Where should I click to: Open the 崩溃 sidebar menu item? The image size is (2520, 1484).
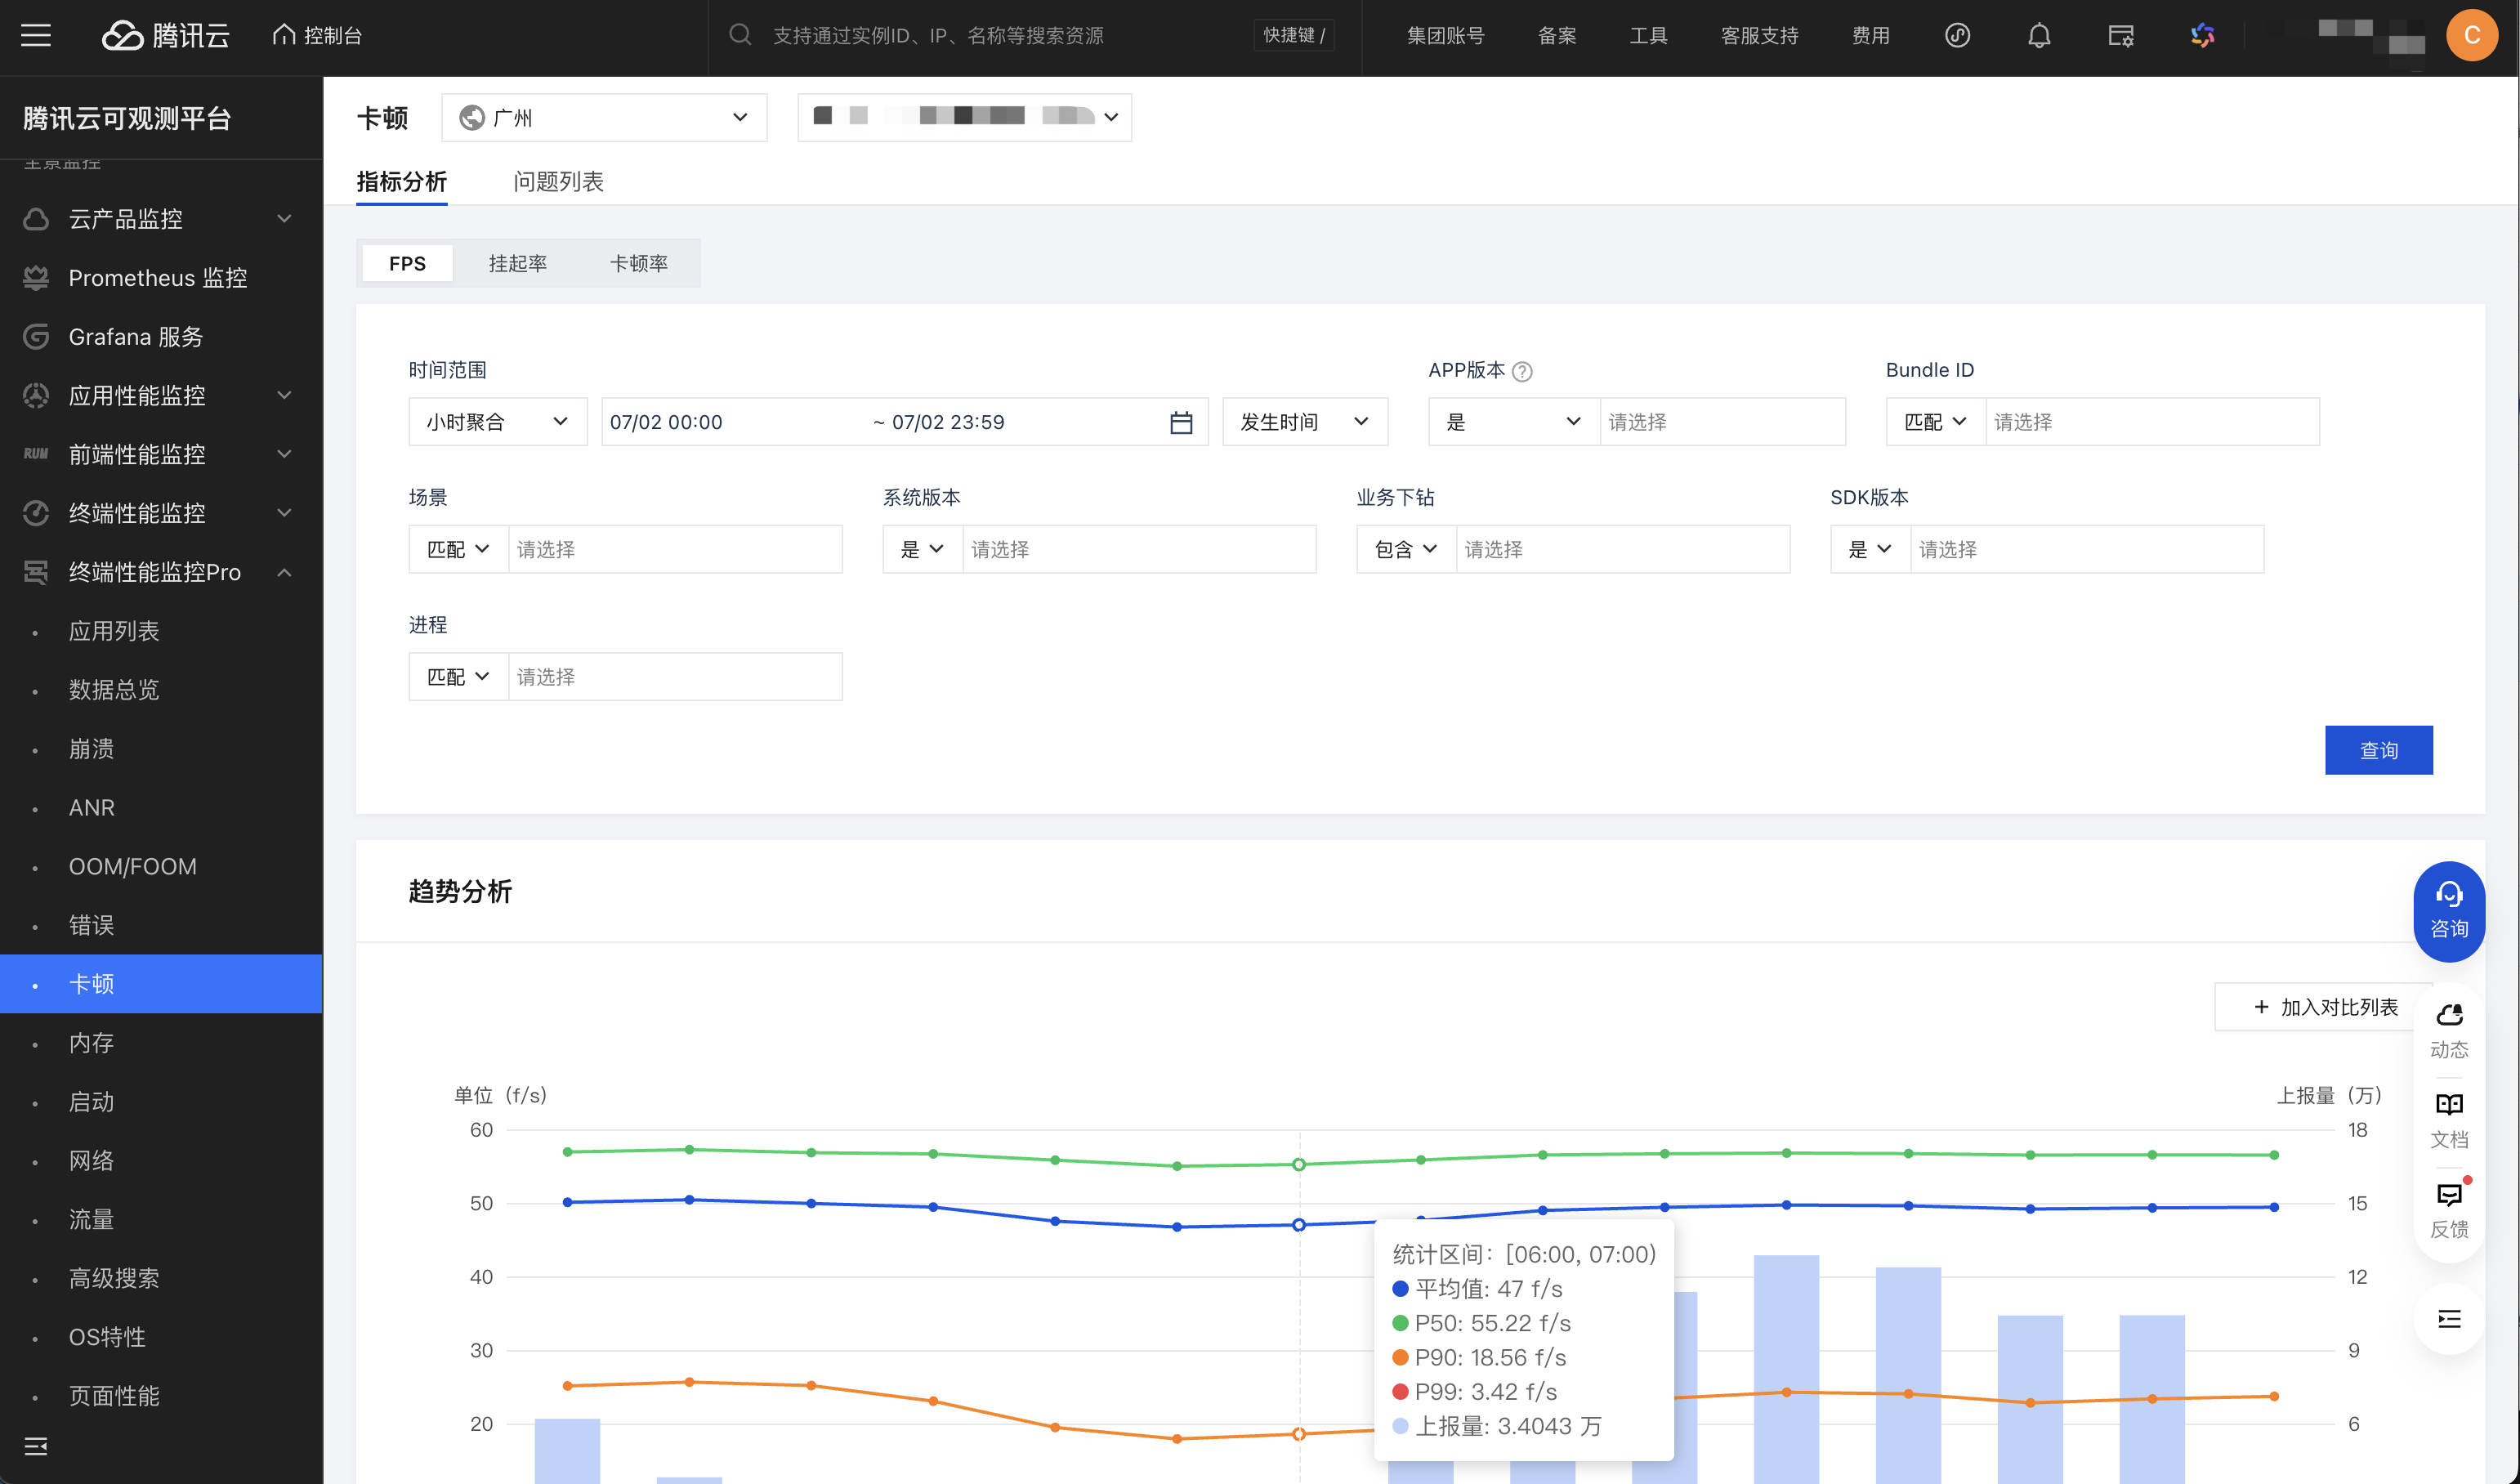pyautogui.click(x=92, y=749)
